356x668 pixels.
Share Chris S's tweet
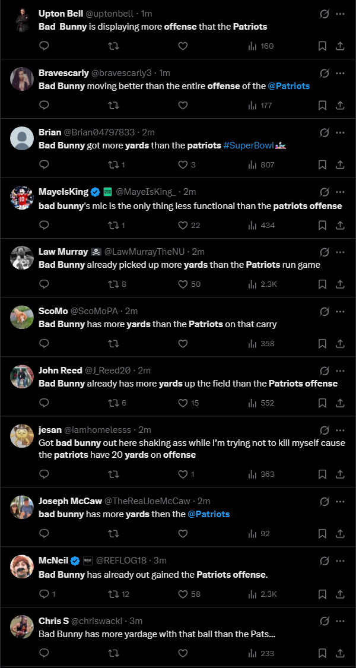click(340, 653)
